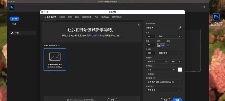The width and height of the screenshot is (225, 101).
Task: Select the 默认 Photoshop 大小 preset thumbnail
Action: [55, 60]
